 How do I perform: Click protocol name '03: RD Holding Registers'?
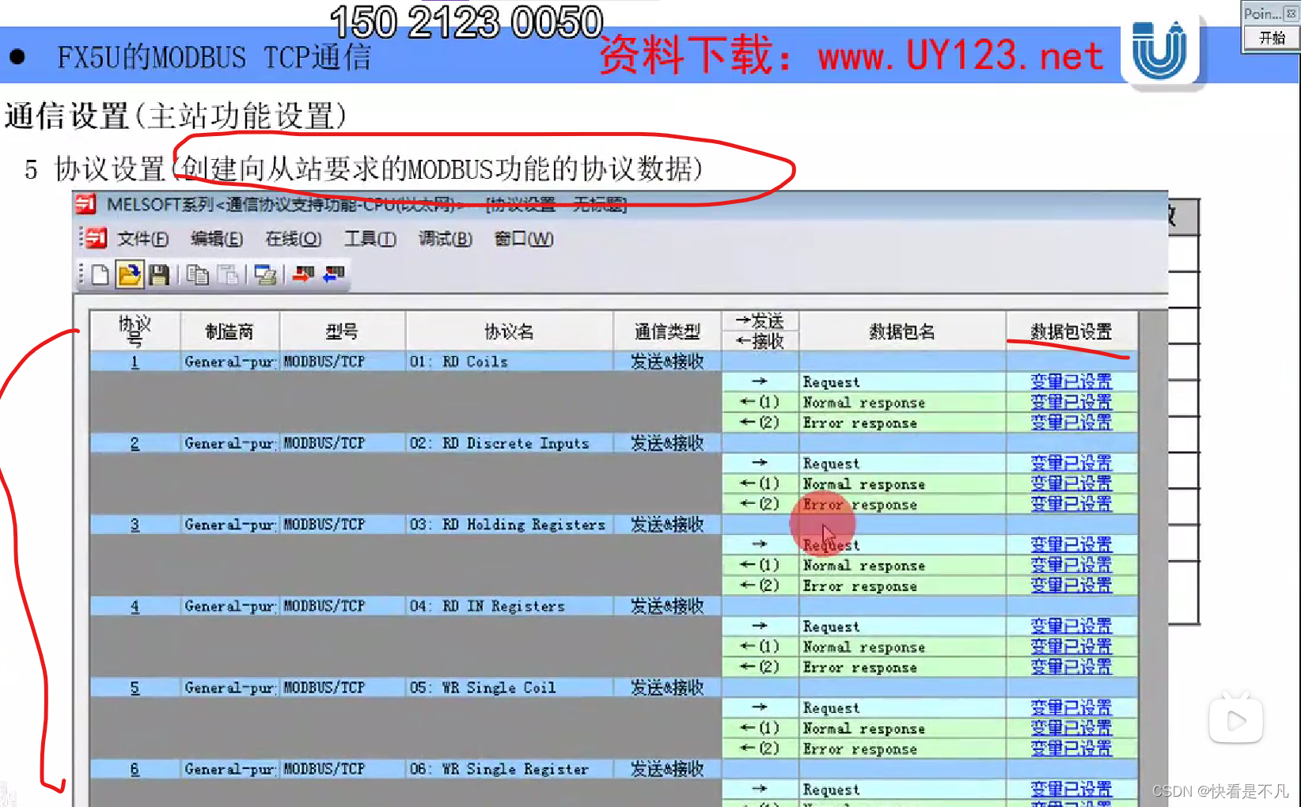(507, 525)
